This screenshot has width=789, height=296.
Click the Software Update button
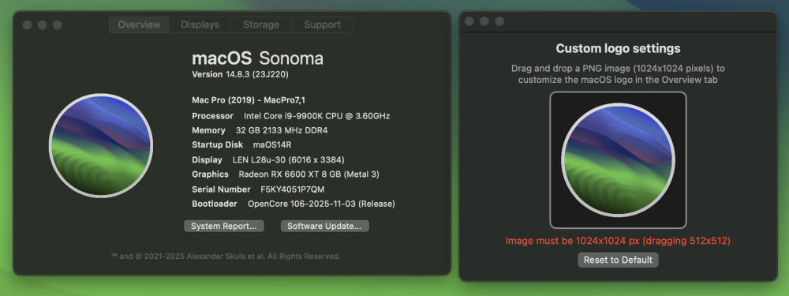(x=324, y=226)
